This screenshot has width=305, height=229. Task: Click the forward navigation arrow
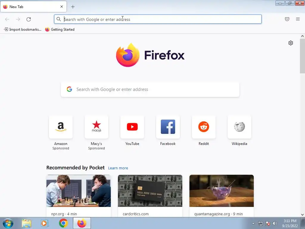pos(18,19)
